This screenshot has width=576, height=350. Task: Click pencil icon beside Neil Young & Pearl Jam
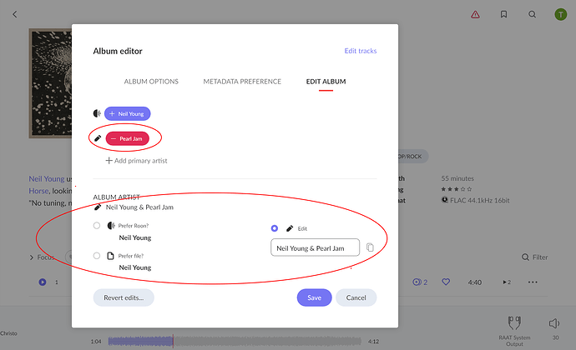98,207
